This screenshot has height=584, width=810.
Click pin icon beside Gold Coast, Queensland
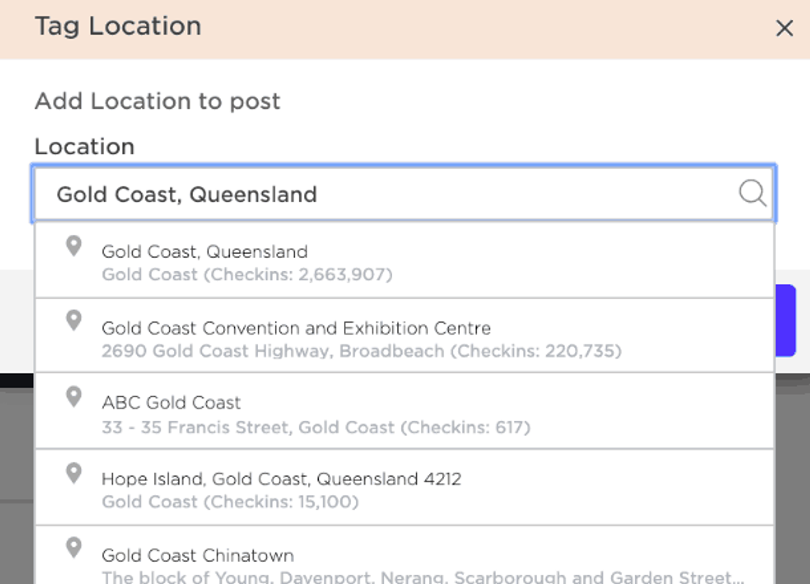(74, 246)
